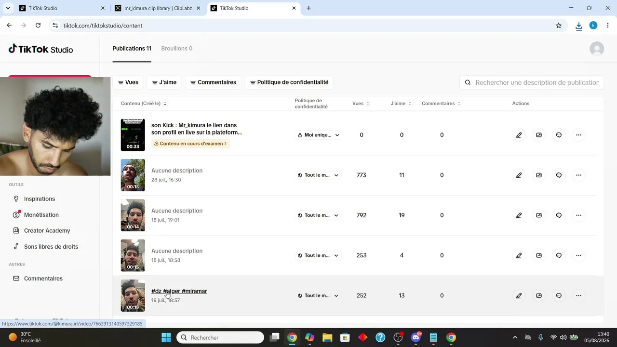View comments on the "#dz #alger #miramar" video

[559, 295]
